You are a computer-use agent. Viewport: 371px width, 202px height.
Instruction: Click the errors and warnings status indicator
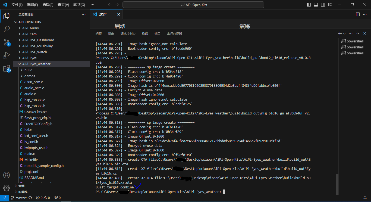43,198
